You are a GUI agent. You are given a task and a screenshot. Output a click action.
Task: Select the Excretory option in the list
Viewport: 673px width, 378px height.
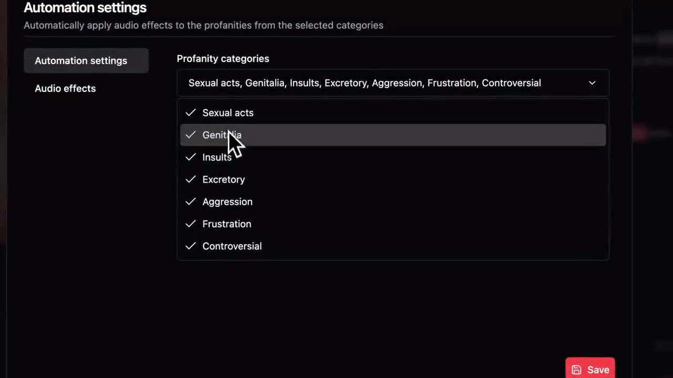point(393,180)
